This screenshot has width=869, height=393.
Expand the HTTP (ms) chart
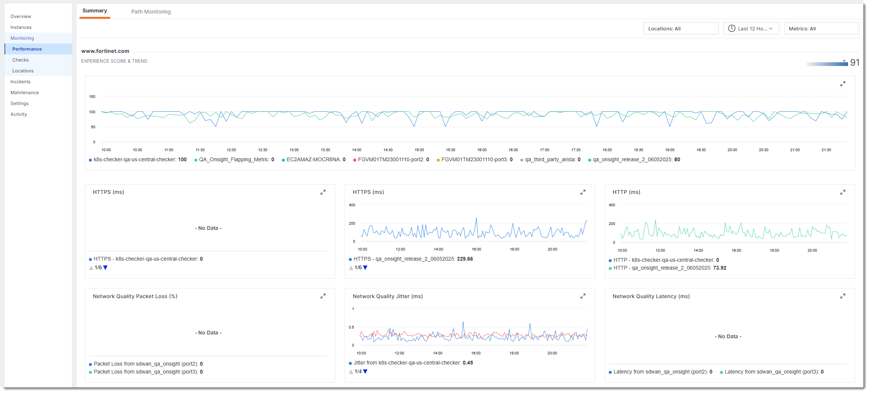pos(842,192)
